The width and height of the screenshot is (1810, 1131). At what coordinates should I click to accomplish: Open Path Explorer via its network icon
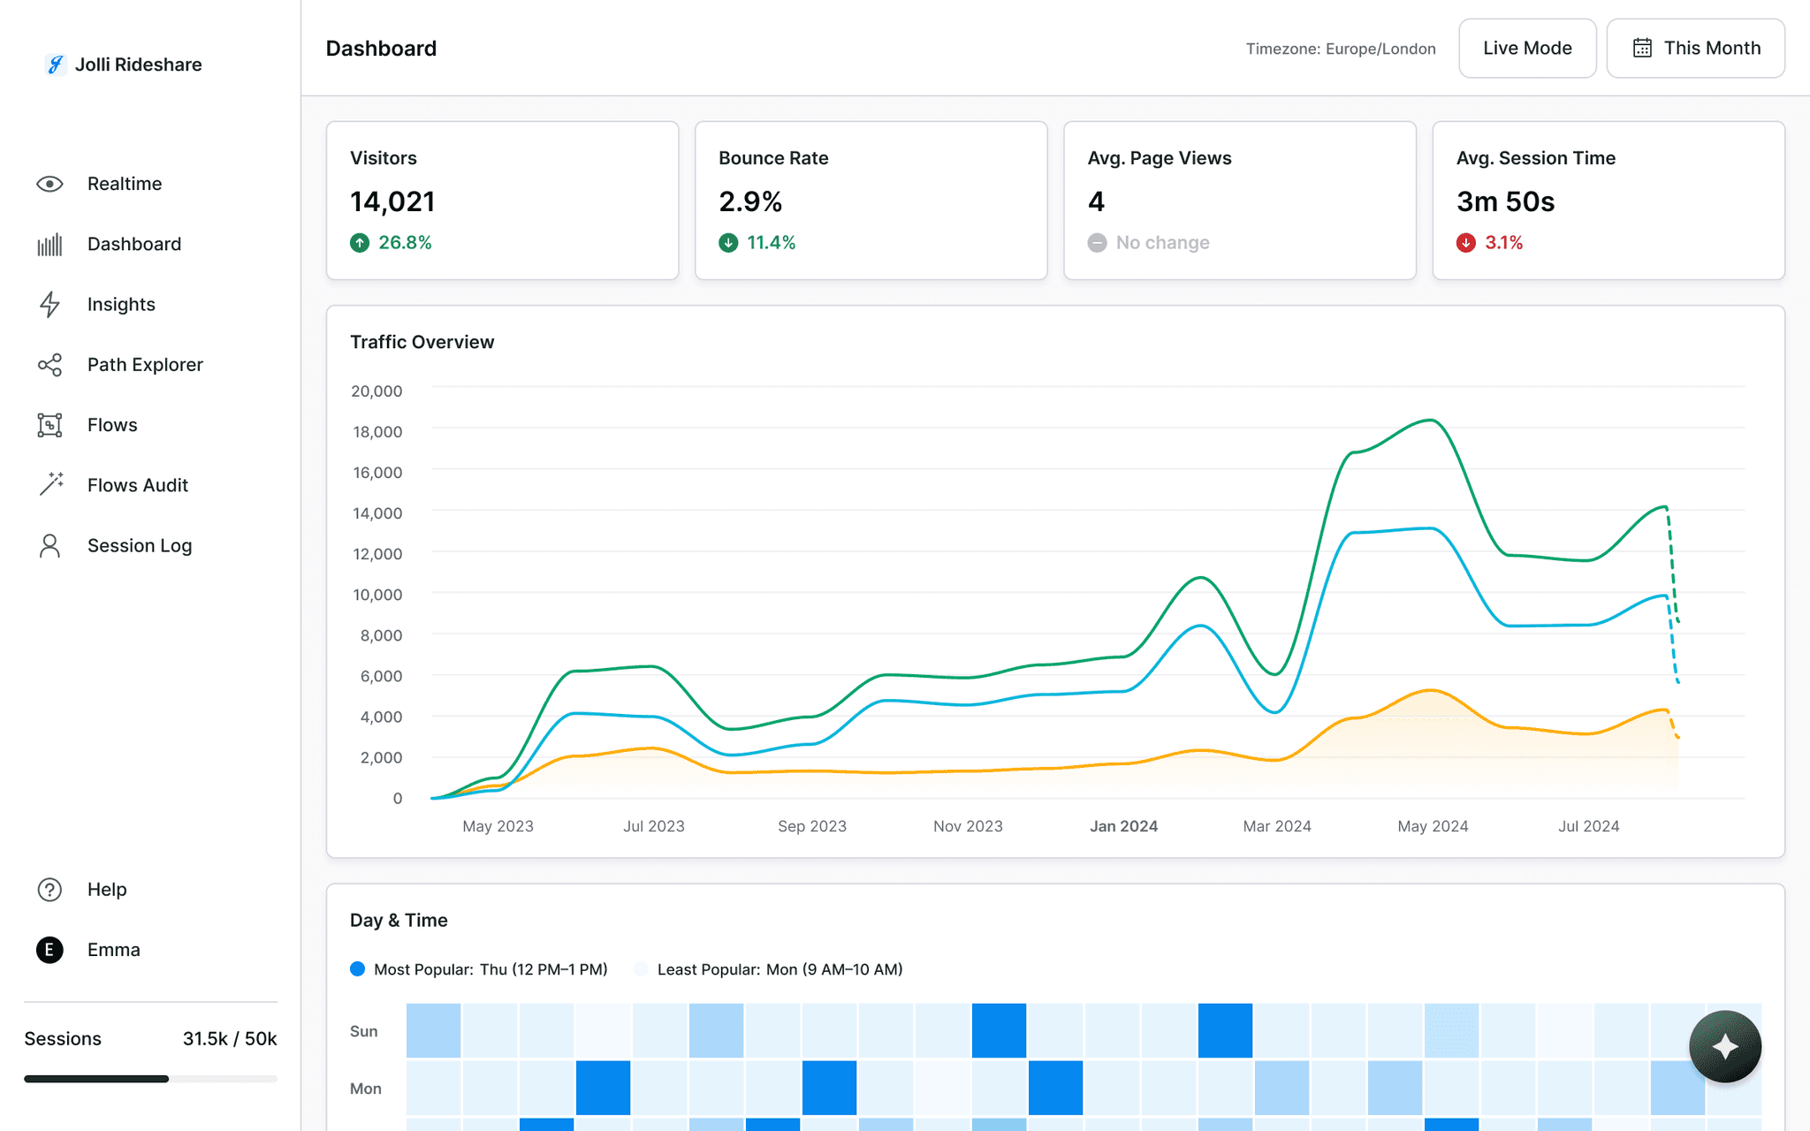point(50,364)
